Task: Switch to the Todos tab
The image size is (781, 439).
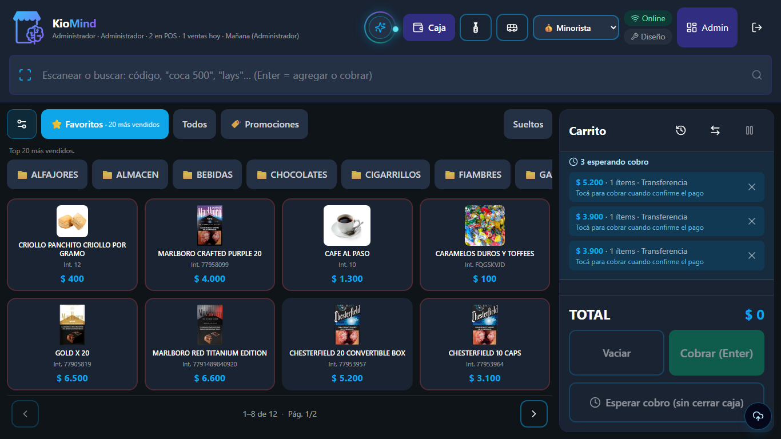Action: (194, 124)
